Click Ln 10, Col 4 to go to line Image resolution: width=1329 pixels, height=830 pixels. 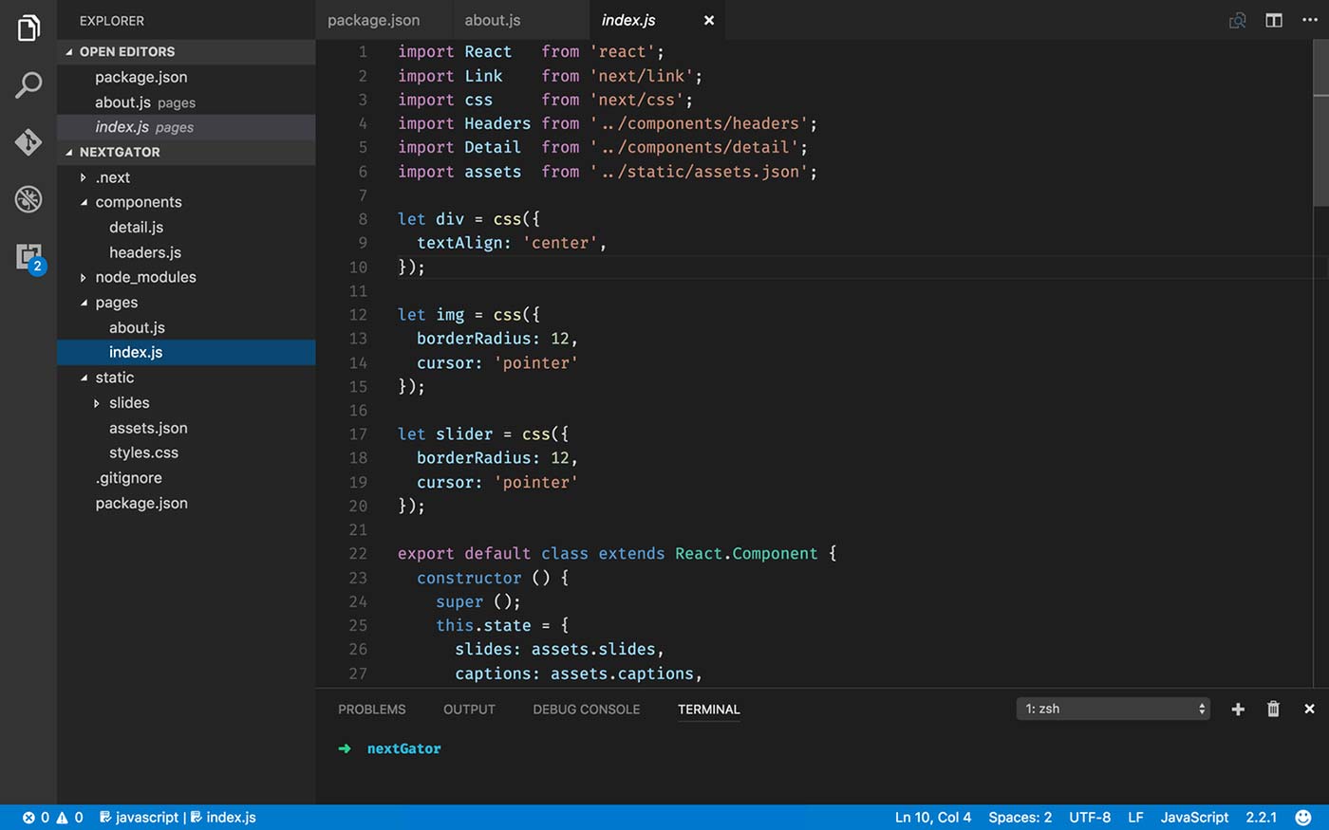point(933,817)
